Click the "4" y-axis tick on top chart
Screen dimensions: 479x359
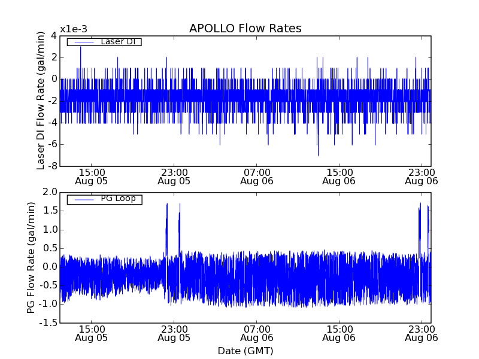pyautogui.click(x=54, y=35)
